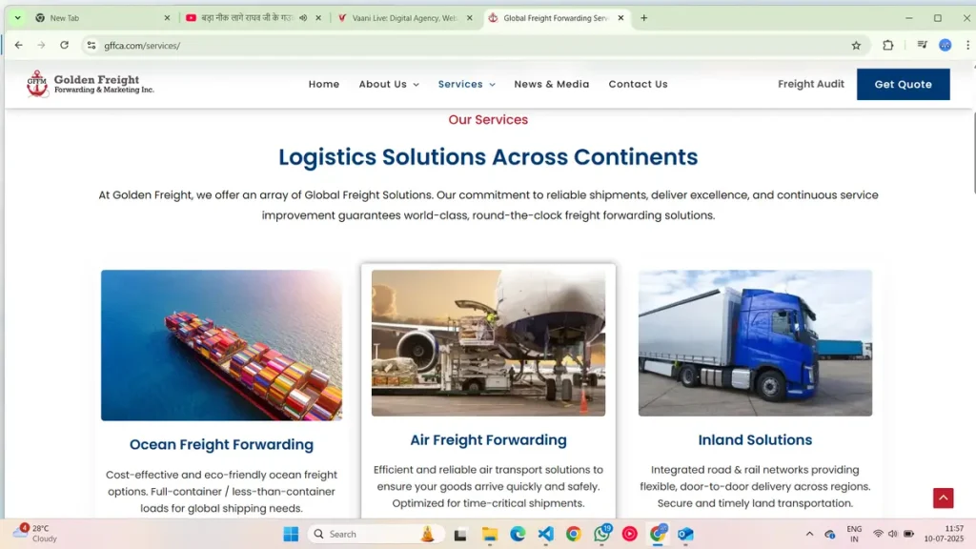This screenshot has height=549, width=976.
Task: Mute the YouTube tab audio speaker icon
Action: tap(303, 18)
